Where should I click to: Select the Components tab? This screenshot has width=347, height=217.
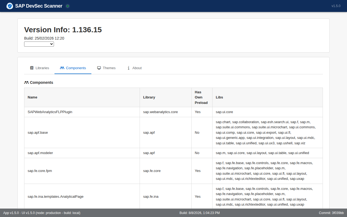tap(73, 68)
